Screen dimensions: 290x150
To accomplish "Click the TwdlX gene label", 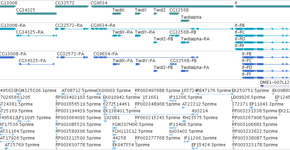I will tap(118, 10).
